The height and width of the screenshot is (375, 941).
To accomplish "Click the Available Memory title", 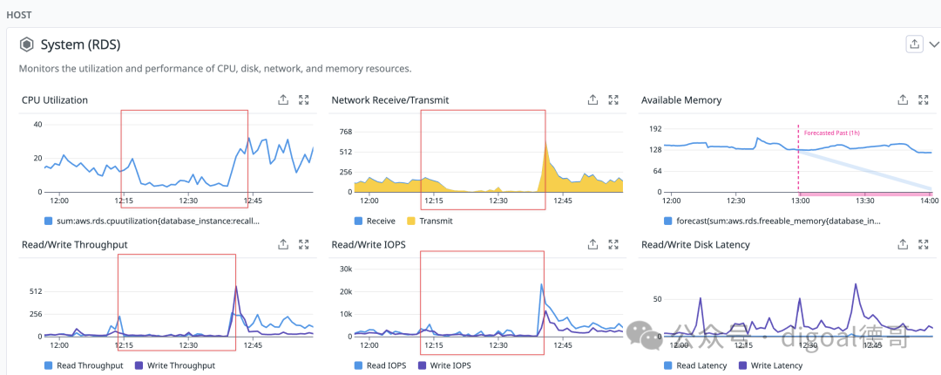I will point(681,99).
